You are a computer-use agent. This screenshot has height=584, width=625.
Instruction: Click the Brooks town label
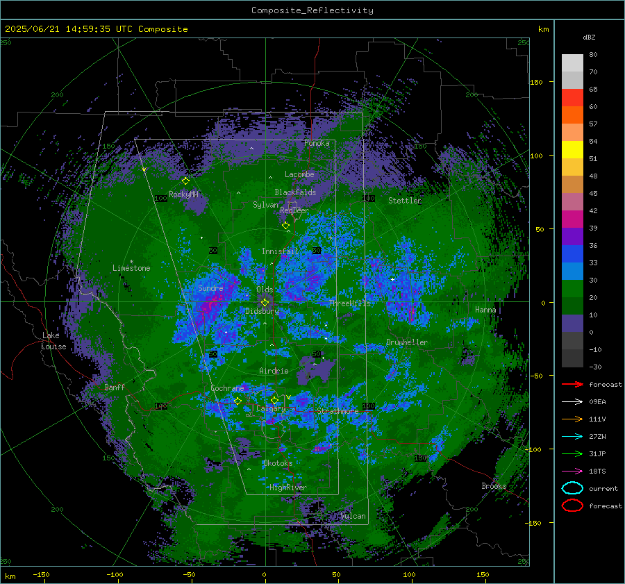494,486
